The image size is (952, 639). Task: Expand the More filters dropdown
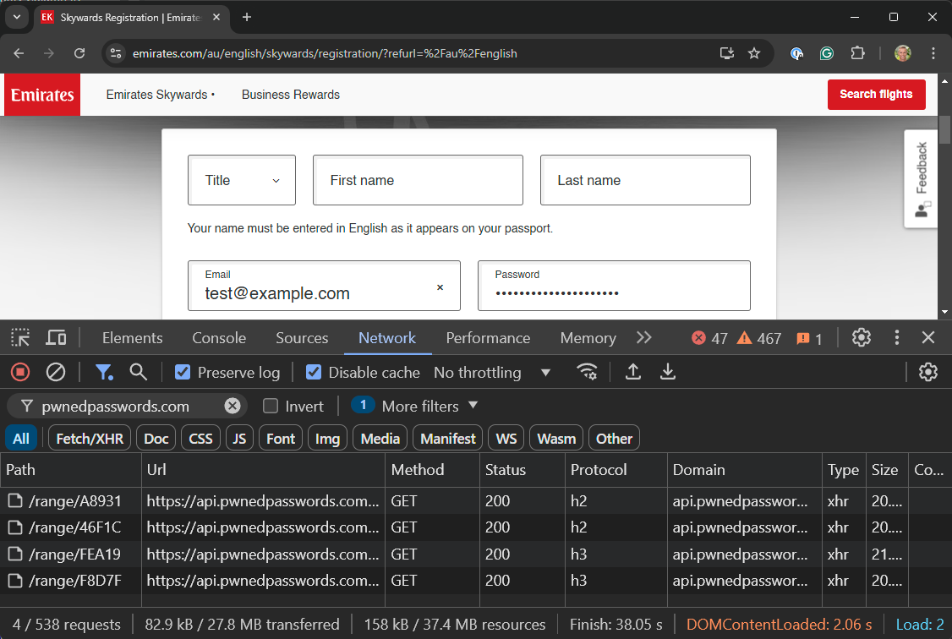click(x=429, y=407)
